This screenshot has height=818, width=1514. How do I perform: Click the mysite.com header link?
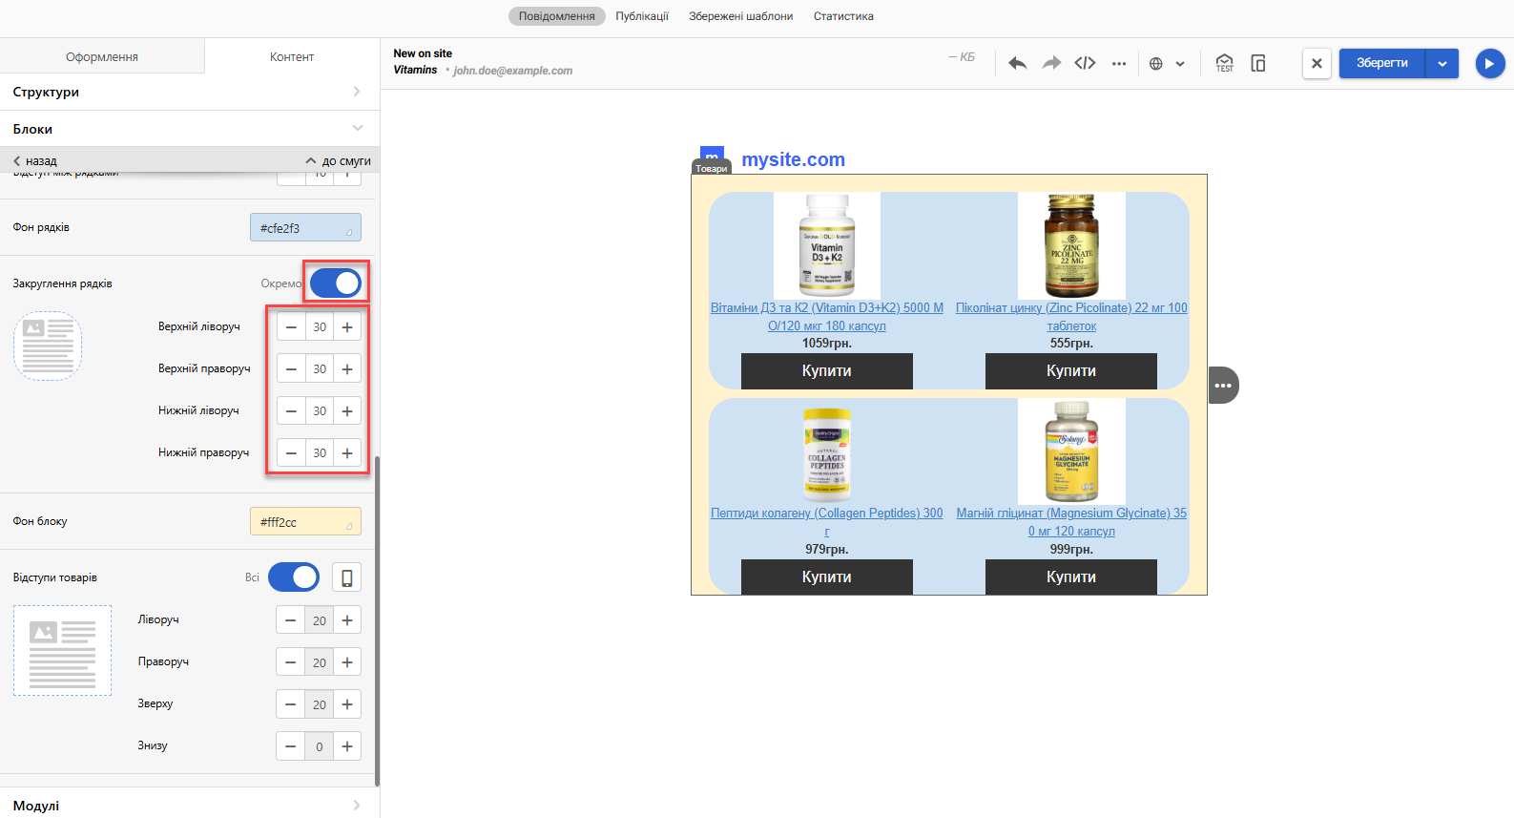(x=794, y=159)
